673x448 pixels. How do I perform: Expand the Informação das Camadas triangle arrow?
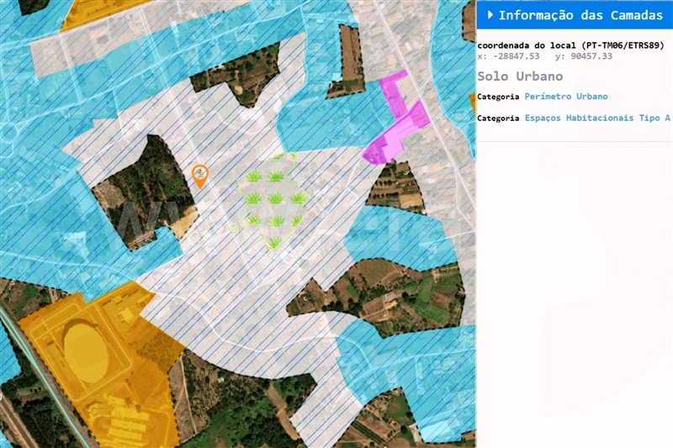point(490,15)
